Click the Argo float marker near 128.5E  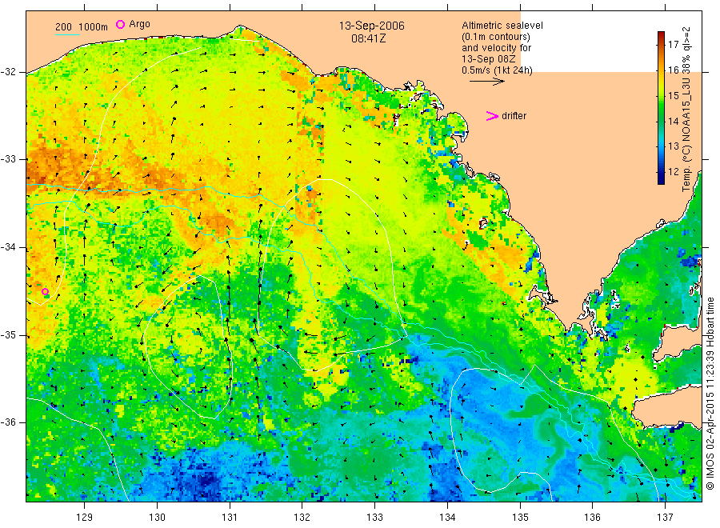coord(45,291)
